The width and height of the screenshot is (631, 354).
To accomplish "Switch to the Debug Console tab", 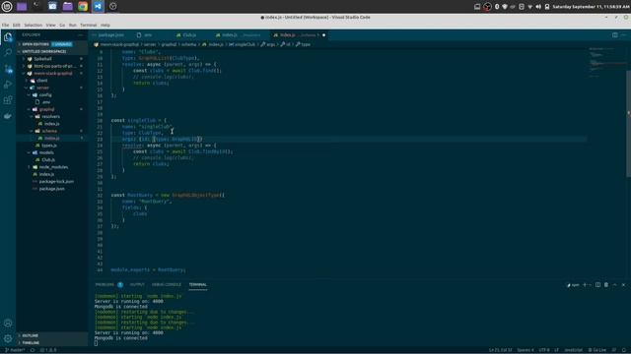I will click(167, 284).
